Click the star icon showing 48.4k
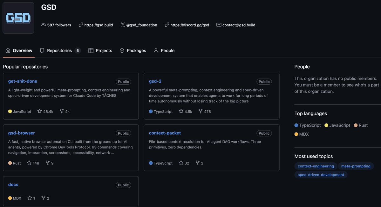 coord(40,111)
